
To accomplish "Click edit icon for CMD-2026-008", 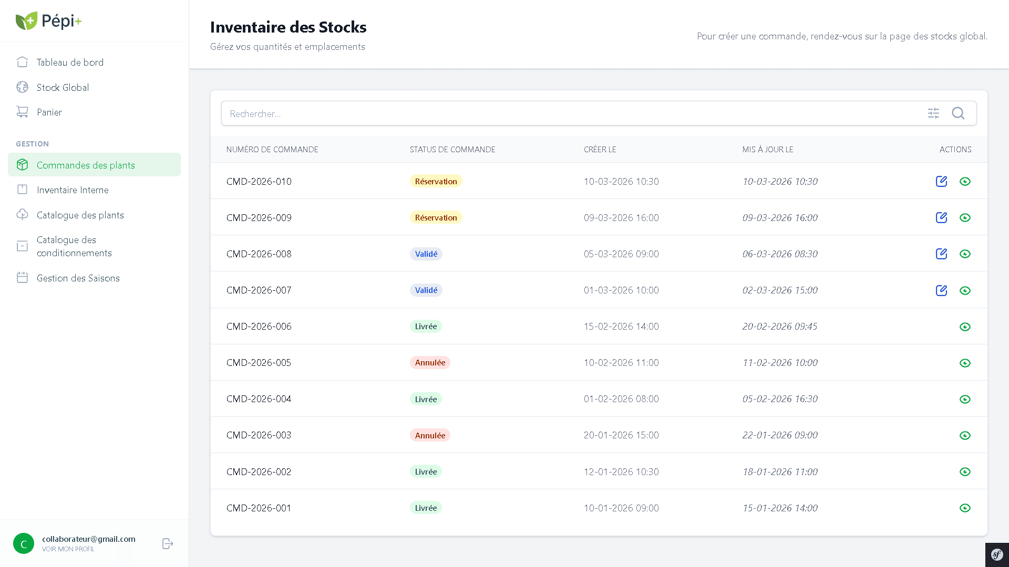I will coord(941,254).
